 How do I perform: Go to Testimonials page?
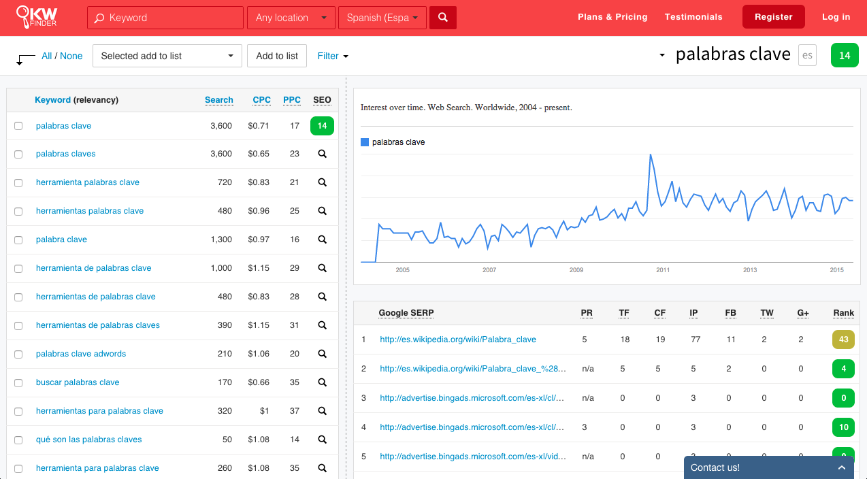693,17
